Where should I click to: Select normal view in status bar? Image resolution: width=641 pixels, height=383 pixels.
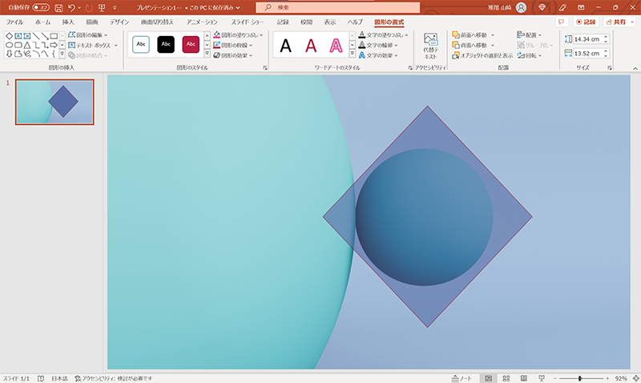(487, 377)
